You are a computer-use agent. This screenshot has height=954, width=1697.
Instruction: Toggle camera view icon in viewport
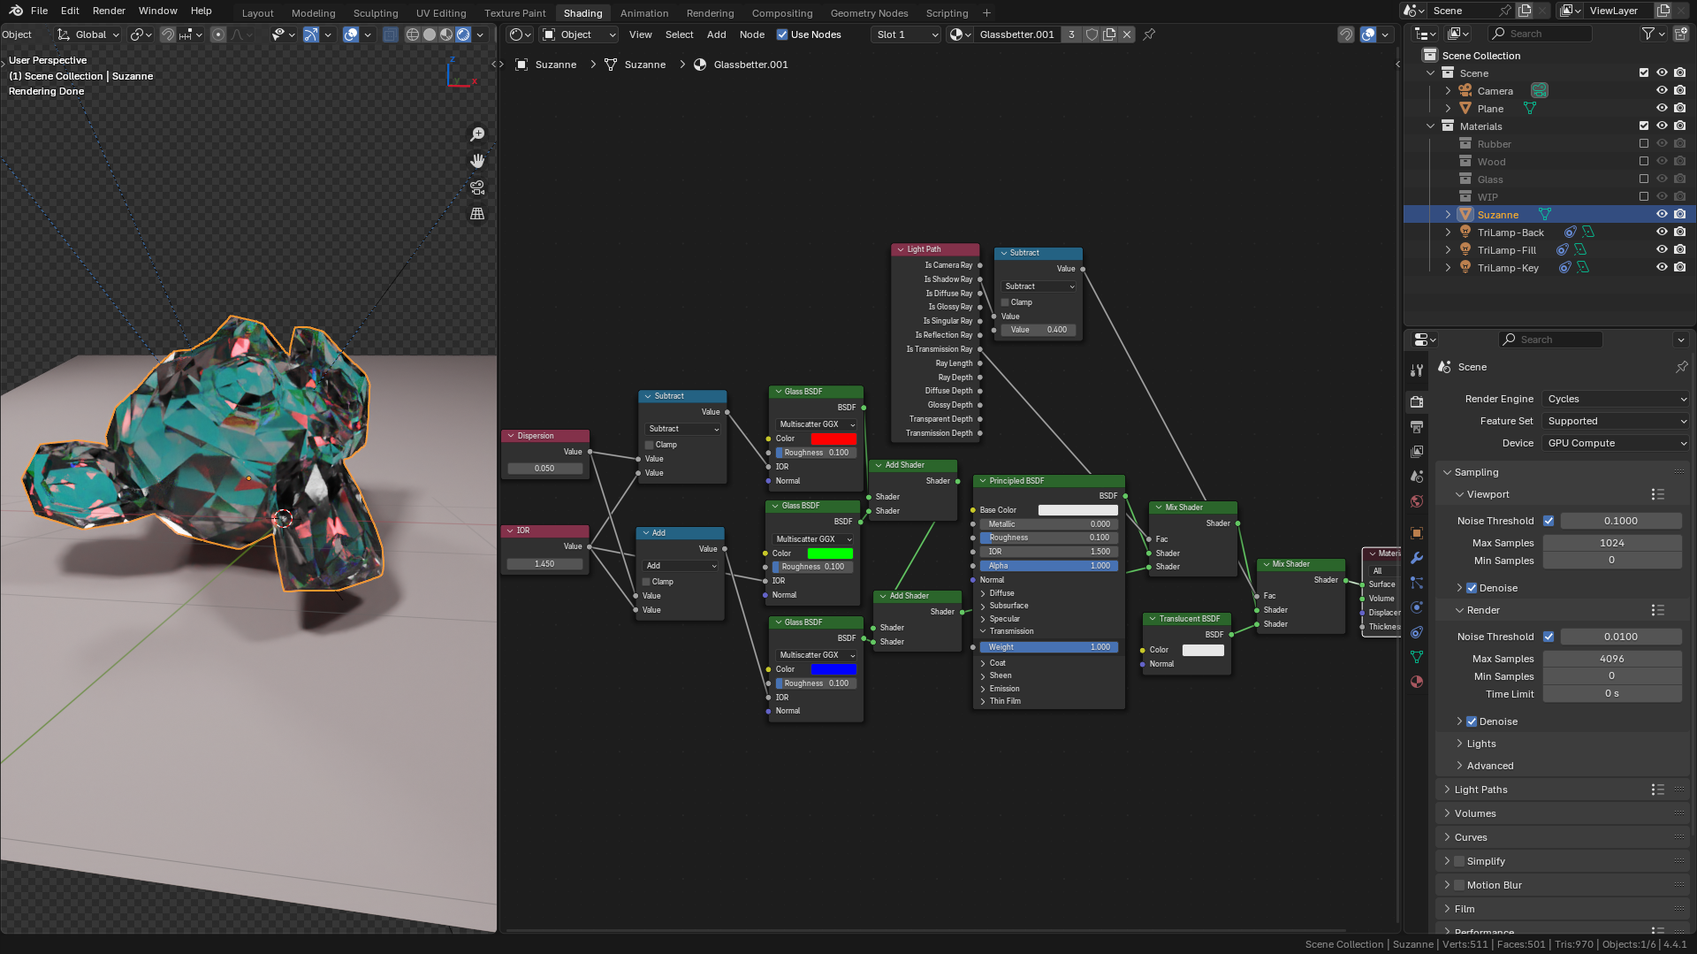[477, 187]
